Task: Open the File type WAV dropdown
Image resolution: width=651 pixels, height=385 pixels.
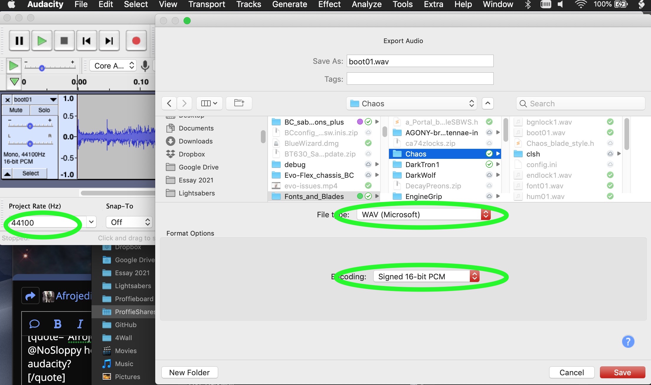Action: click(x=423, y=215)
